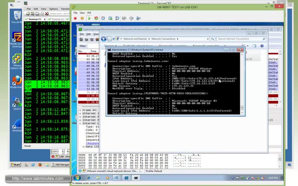Expand the Data (52 row in packet details
The width and height of the screenshot is (298, 186).
83,146
